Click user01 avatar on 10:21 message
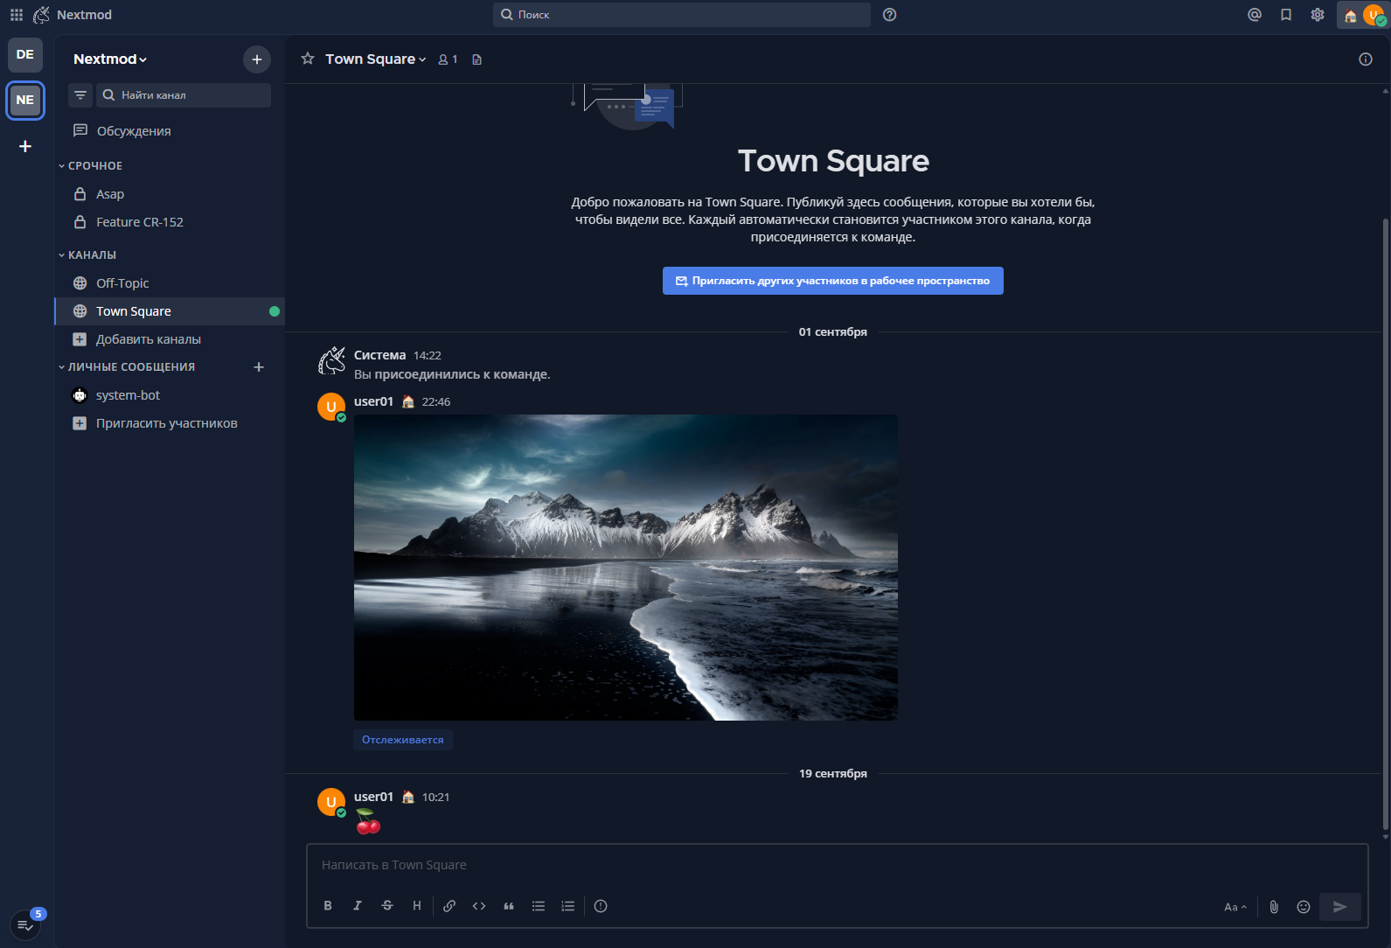The width and height of the screenshot is (1391, 948). [x=331, y=802]
